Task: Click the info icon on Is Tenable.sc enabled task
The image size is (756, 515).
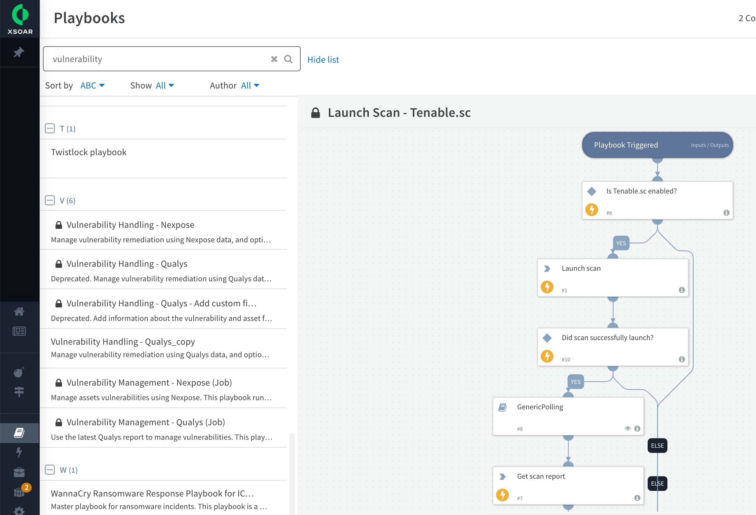Action: tap(726, 213)
